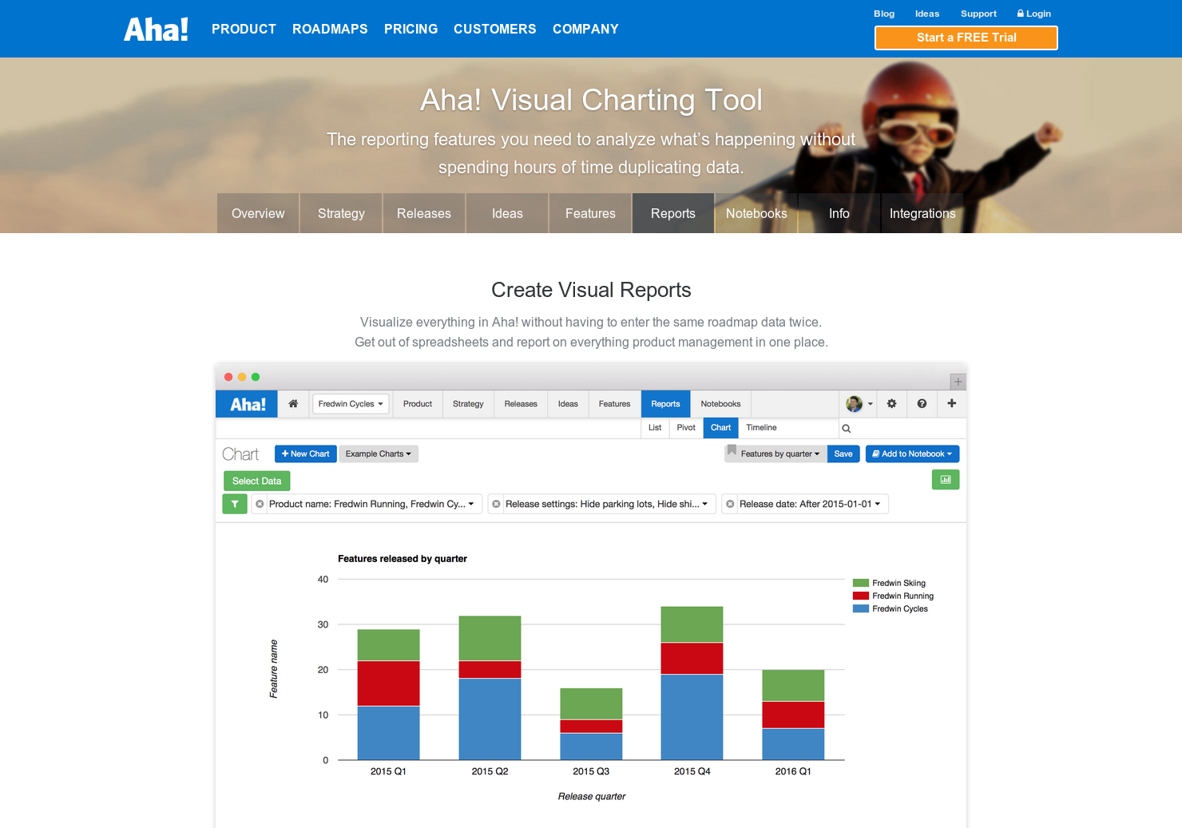Remove the Product name filter
The image size is (1182, 828).
pyautogui.click(x=260, y=504)
